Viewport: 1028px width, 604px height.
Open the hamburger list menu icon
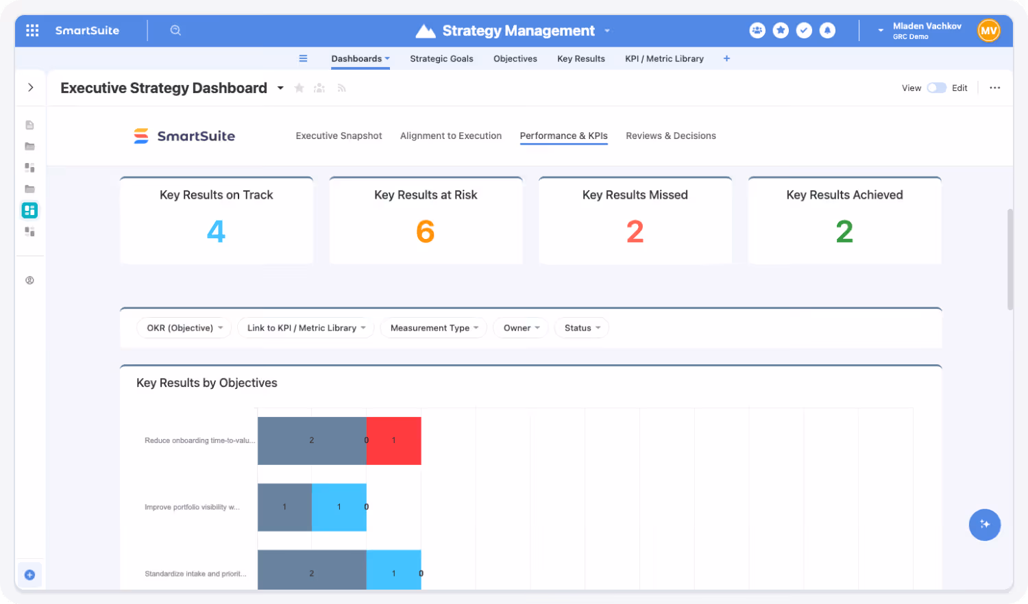[303, 59]
